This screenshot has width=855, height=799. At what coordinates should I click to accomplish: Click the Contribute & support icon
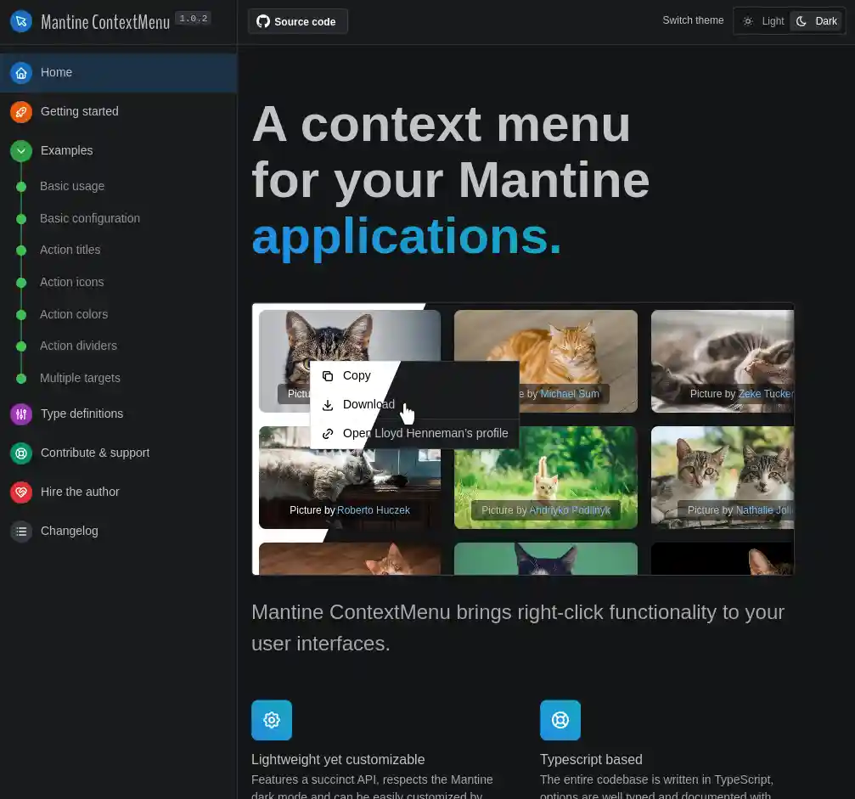click(20, 453)
